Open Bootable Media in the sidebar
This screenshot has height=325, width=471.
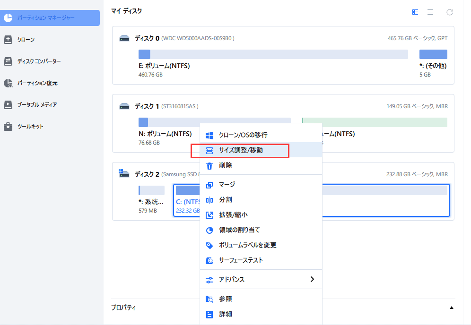coord(37,105)
